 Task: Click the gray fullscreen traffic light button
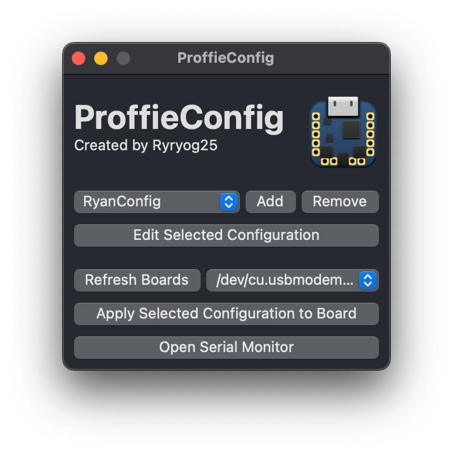tap(123, 58)
